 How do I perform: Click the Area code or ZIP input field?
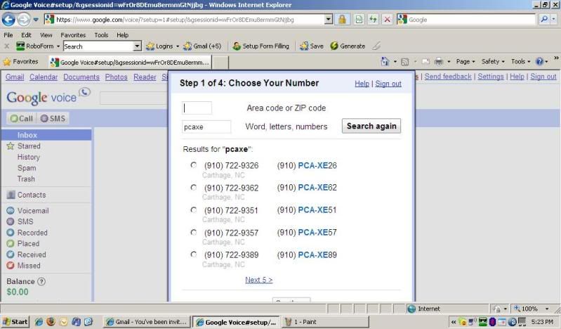click(197, 108)
